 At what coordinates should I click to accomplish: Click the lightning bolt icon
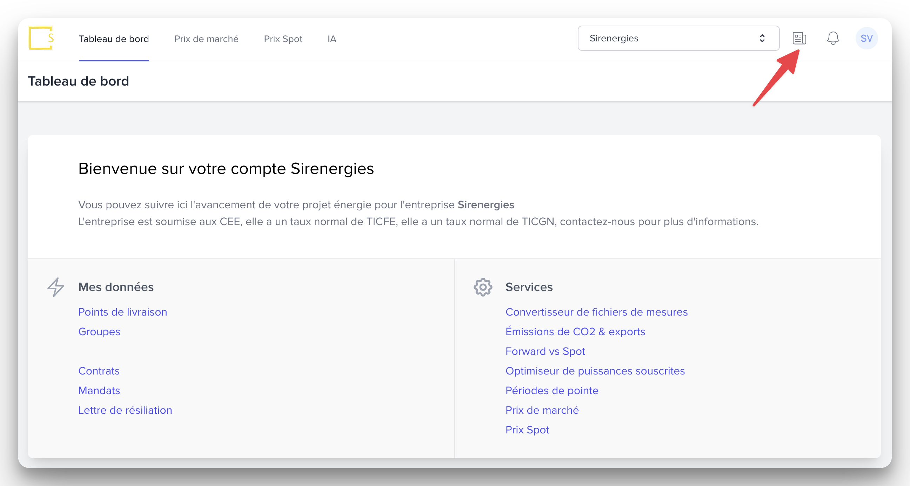(56, 287)
